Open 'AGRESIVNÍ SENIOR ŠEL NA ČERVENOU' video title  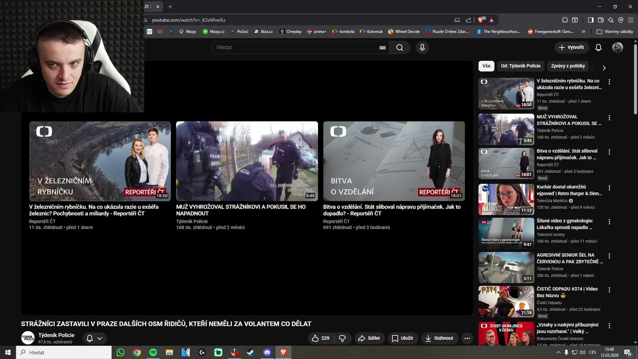click(x=569, y=258)
